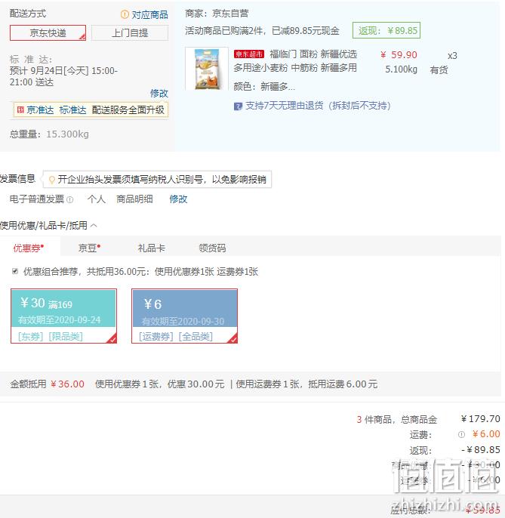
Task: Click info icon next to 运费
Action: 462,434
